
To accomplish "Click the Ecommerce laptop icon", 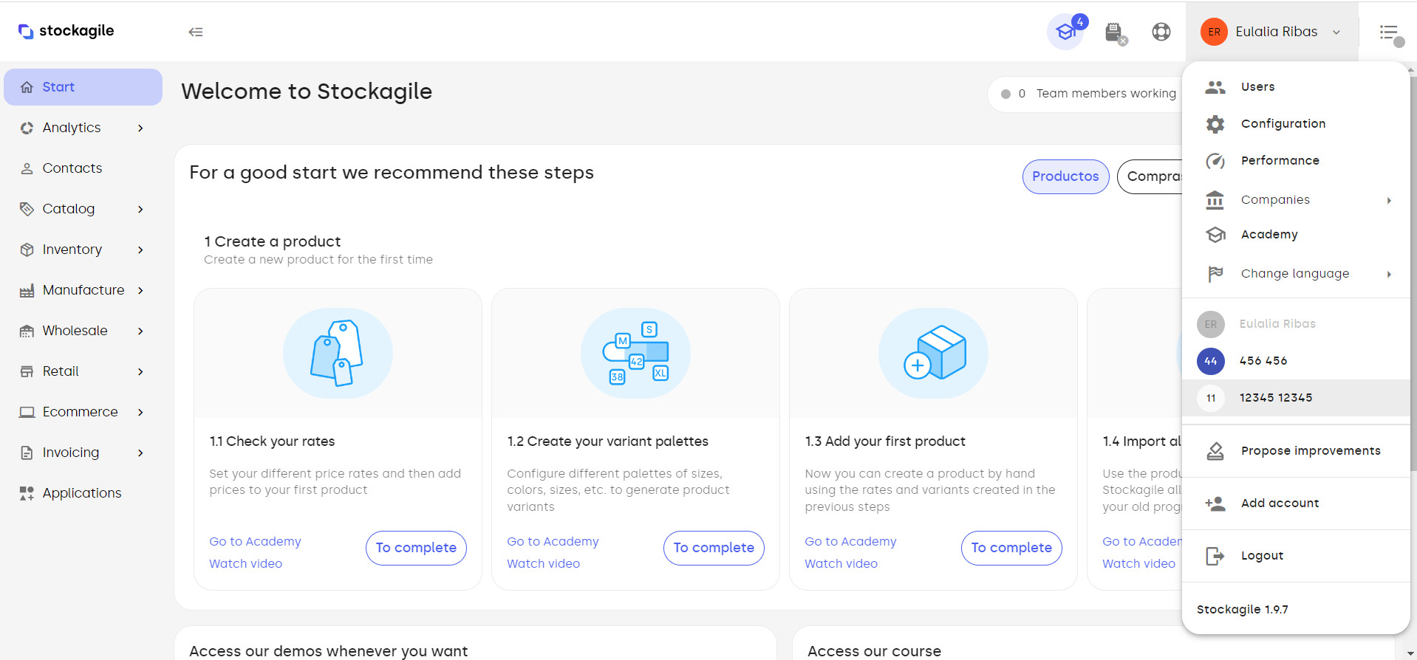I will [27, 412].
